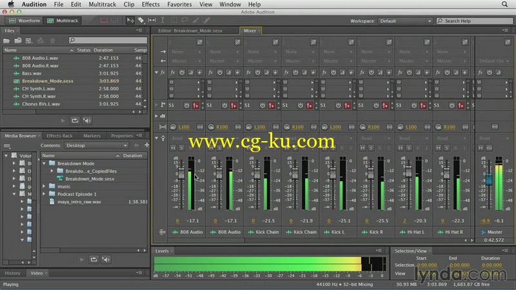
Task: Click the sum to mono icon on first 808 Audio track
Action: pyautogui.click(x=200, y=127)
